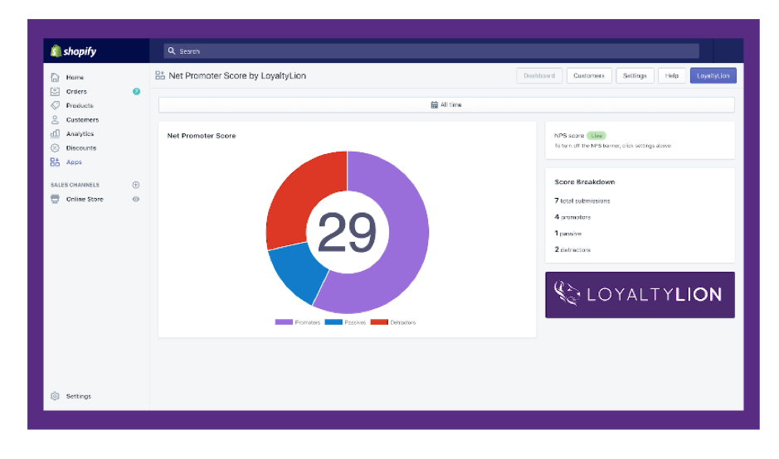Toggle the Promoters legend swatch
Viewport: 779px width, 459px height.
284,322
